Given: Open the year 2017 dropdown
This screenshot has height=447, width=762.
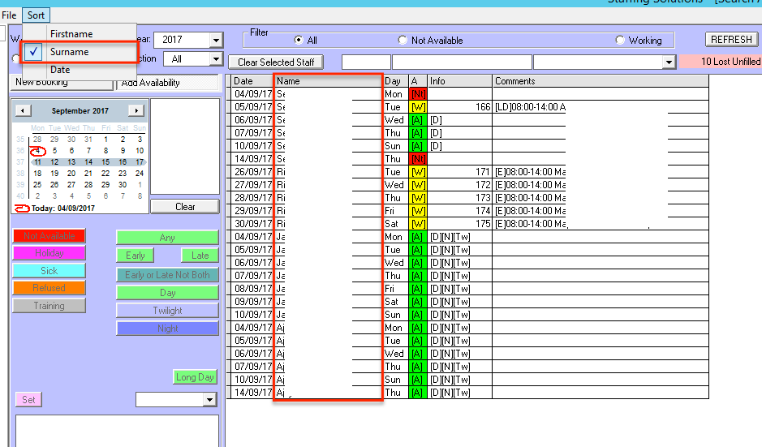Looking at the screenshot, I should click(x=215, y=41).
